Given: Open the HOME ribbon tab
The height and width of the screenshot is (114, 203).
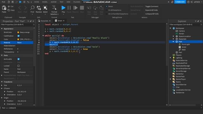Looking at the screenshot, I should tap(36, 2).
